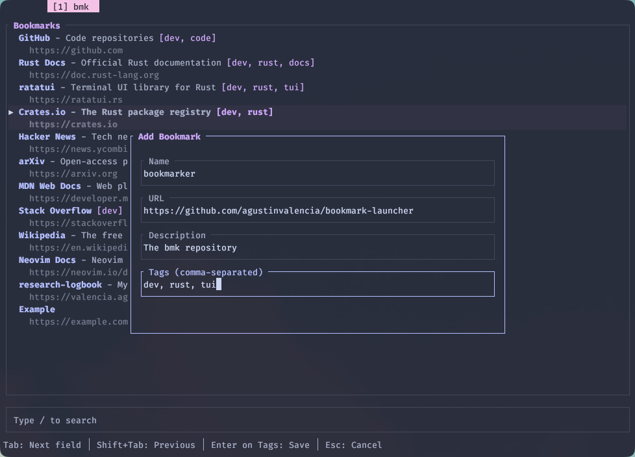
Task: Focus the Description field 'The bmk repository'
Action: pyautogui.click(x=317, y=247)
